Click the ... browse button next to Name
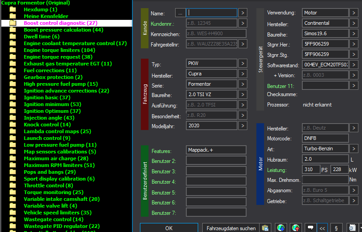This screenshot has height=232, width=362. pyautogui.click(x=180, y=13)
